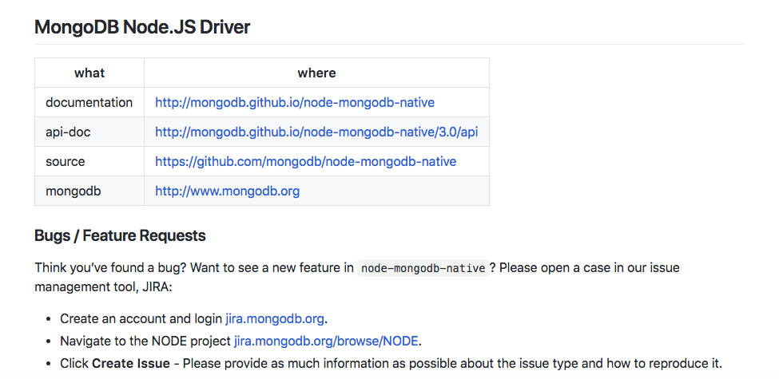The height and width of the screenshot is (379, 779).
Task: Select the 'mongodb' table cell
Action: (x=74, y=191)
